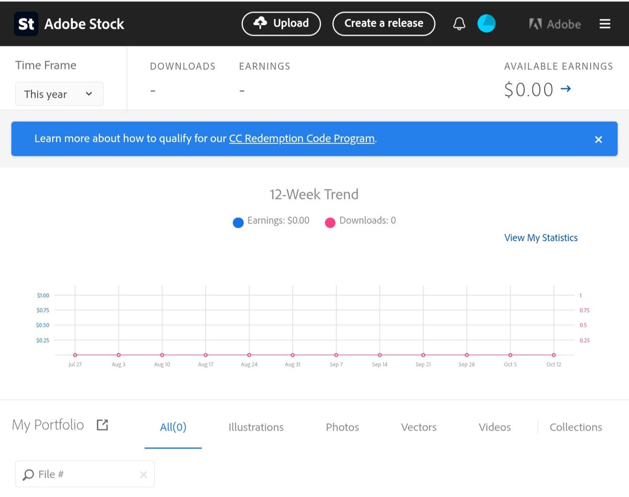629x497 pixels.
Task: Click the Adobe Stock title text
Action: (84, 24)
